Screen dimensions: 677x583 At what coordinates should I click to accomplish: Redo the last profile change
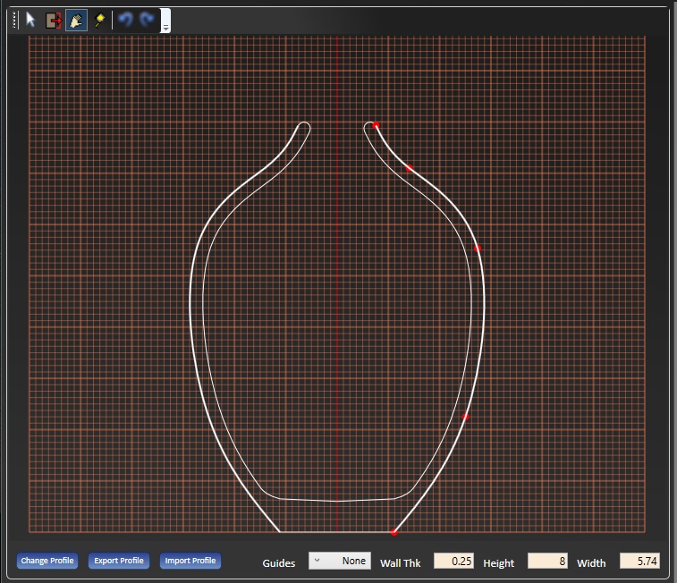pyautogui.click(x=147, y=20)
